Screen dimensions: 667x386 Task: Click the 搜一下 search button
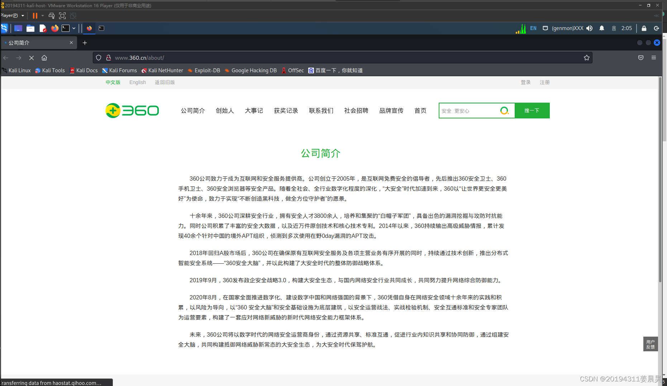tap(532, 111)
